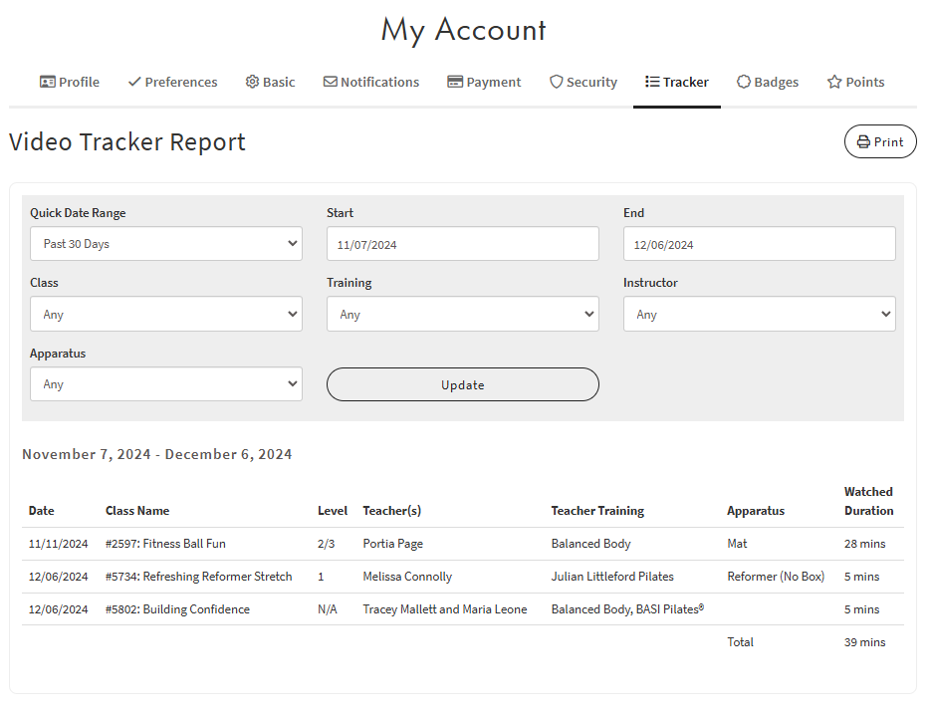Click the Preferences checkmark icon
Screen dimensions: 930x717
[x=134, y=82]
